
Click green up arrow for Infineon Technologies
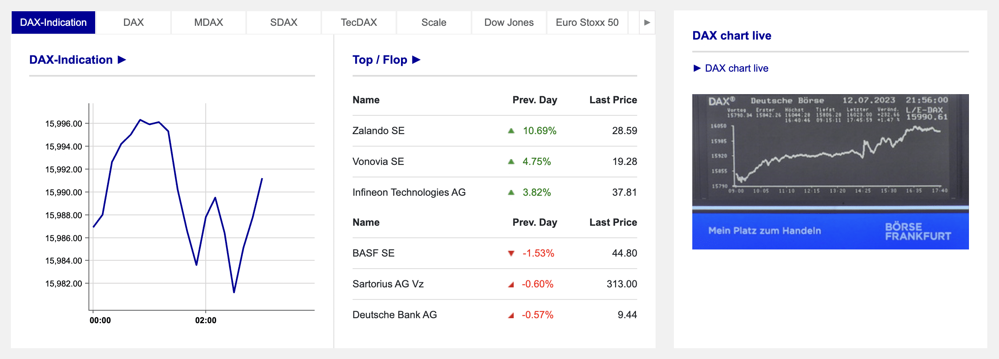point(511,192)
